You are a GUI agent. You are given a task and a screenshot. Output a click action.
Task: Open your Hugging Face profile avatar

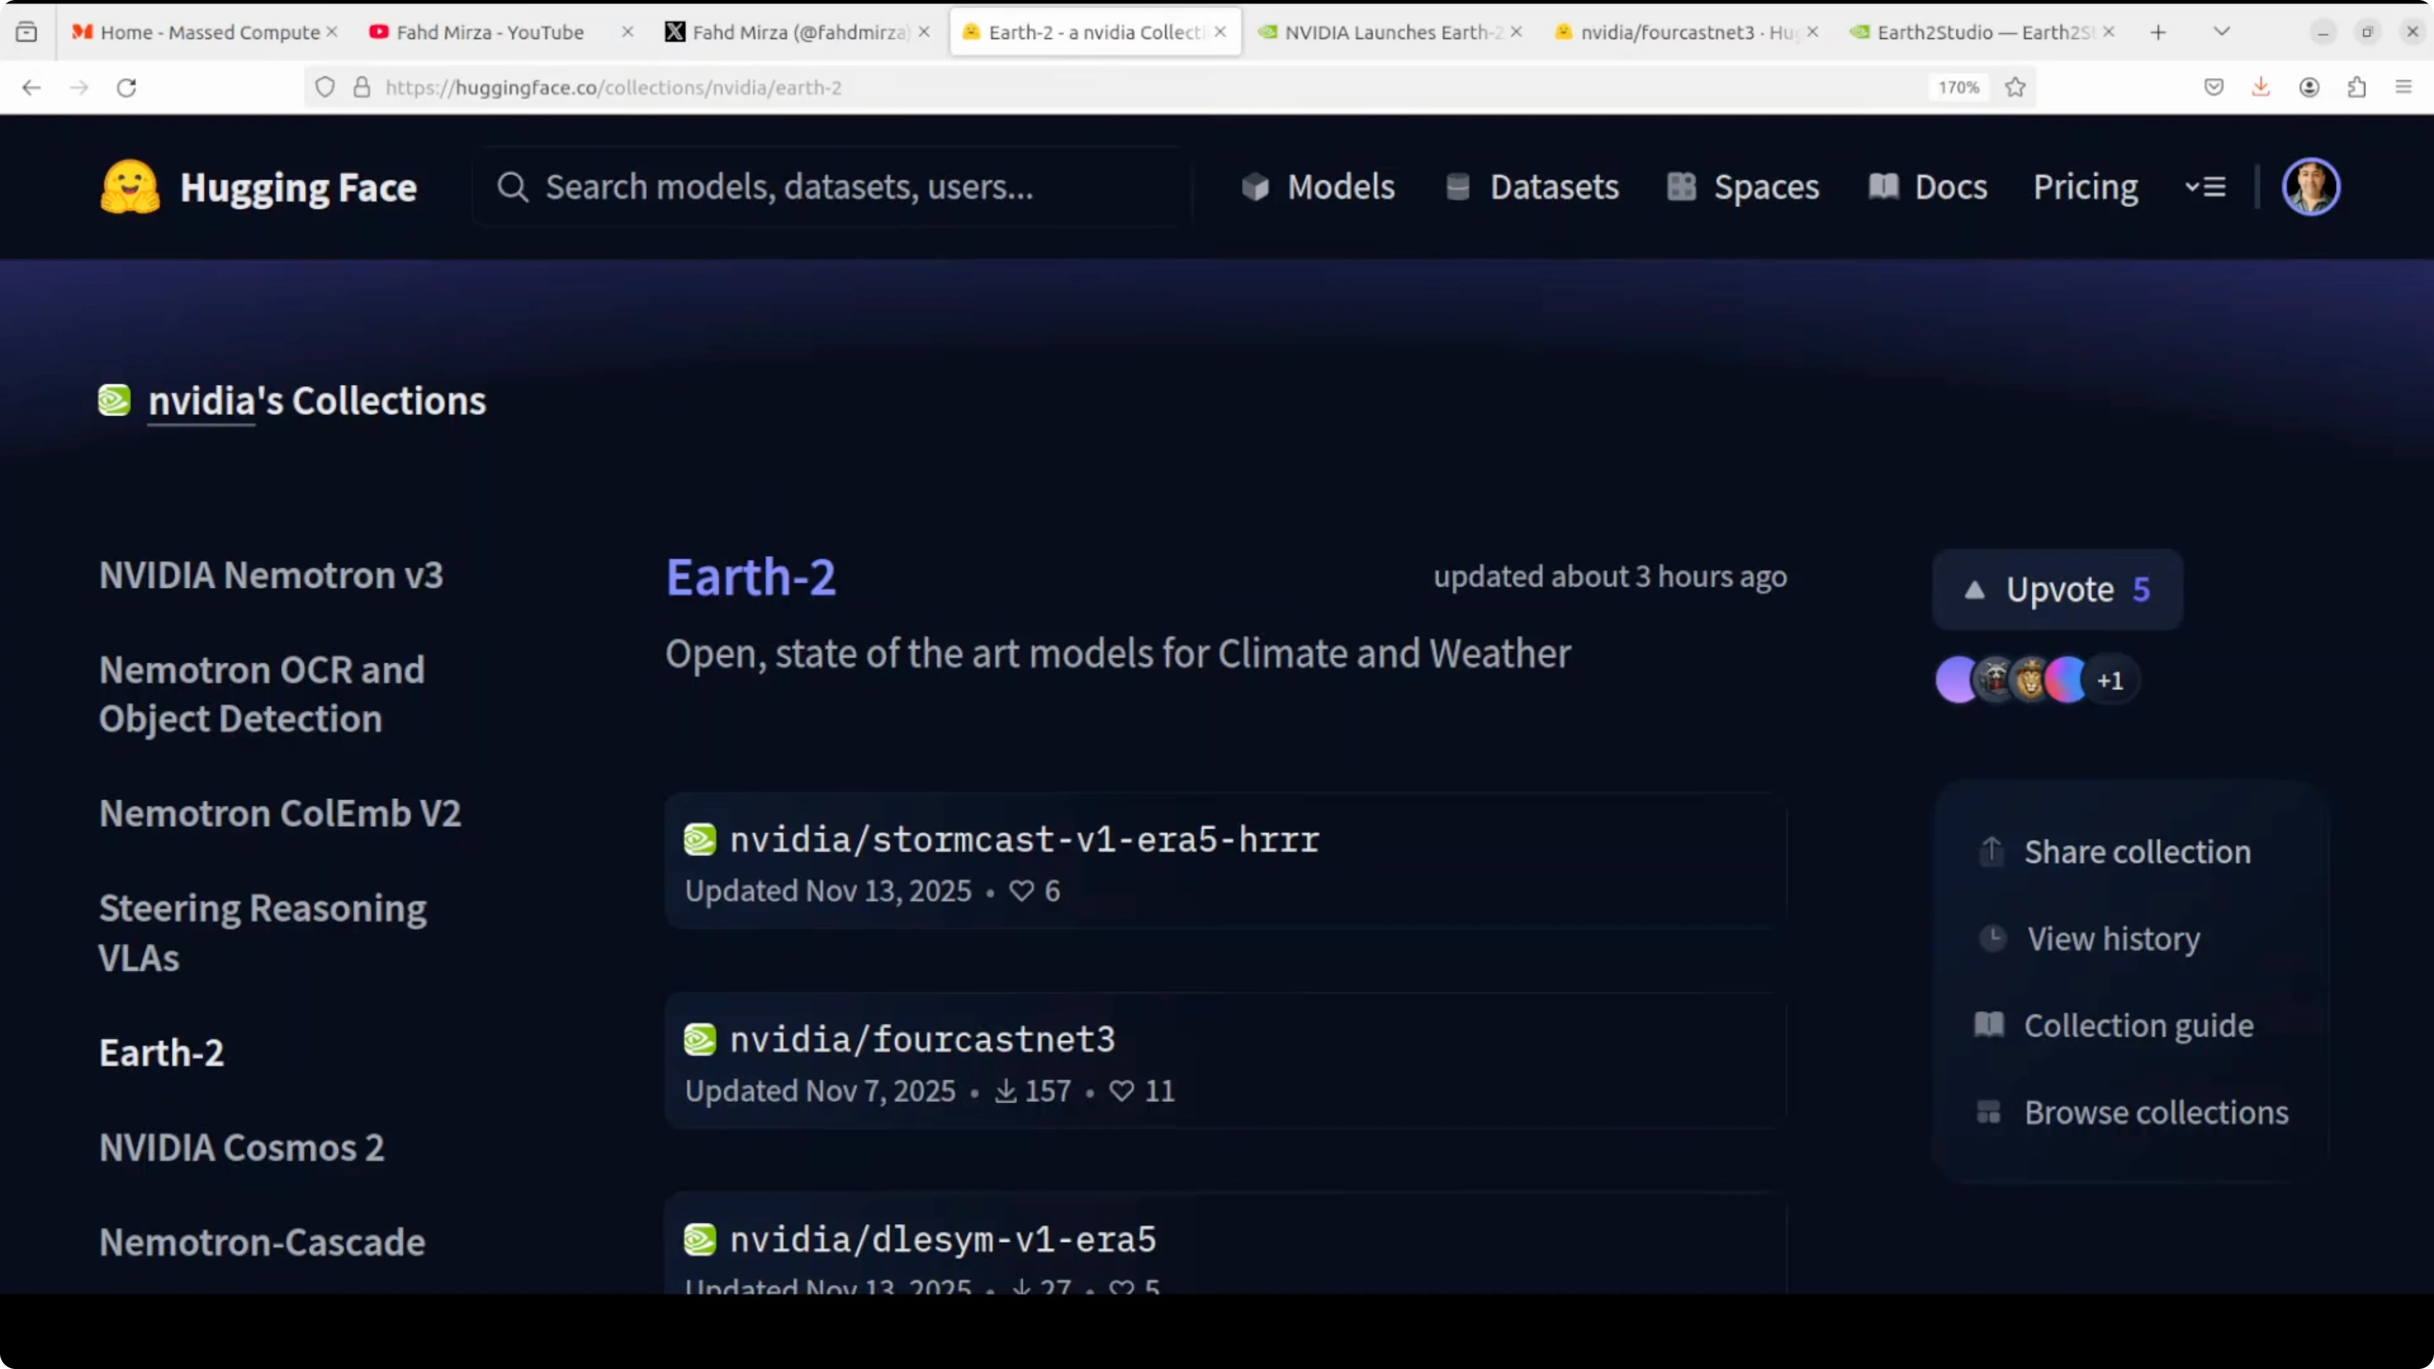[2311, 185]
